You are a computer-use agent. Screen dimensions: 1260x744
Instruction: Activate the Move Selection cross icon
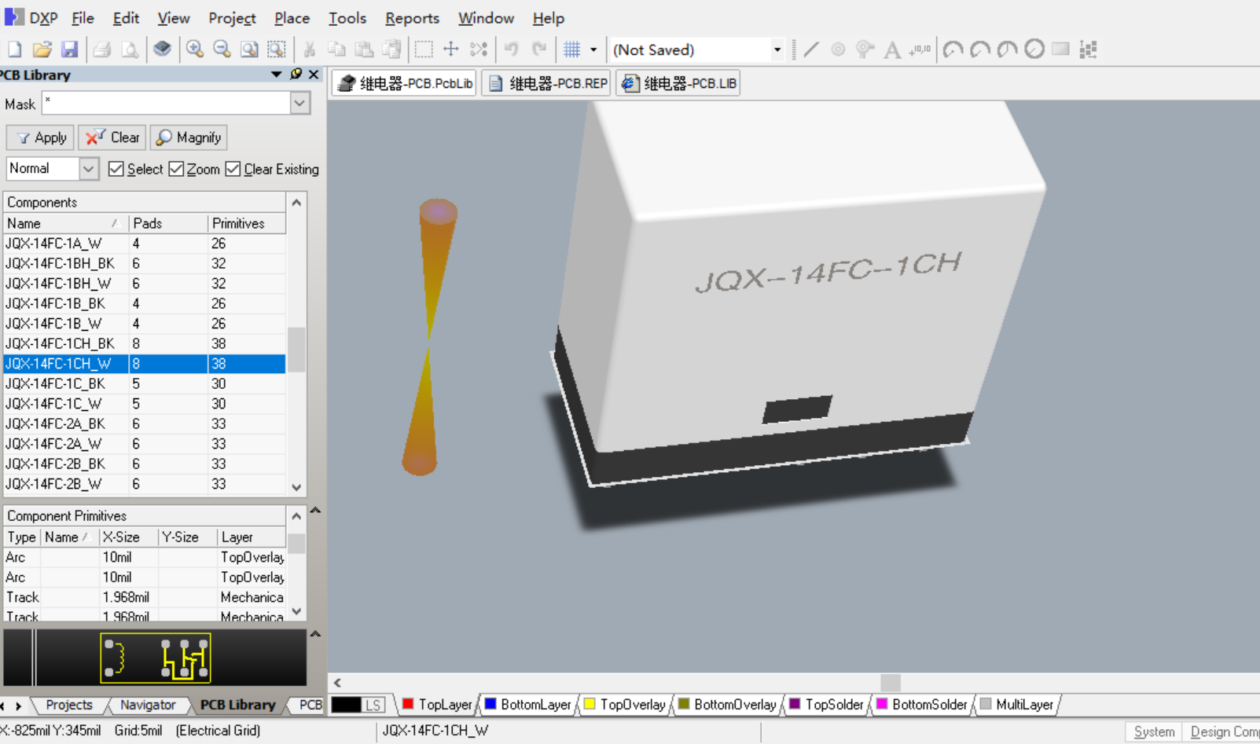pos(451,49)
